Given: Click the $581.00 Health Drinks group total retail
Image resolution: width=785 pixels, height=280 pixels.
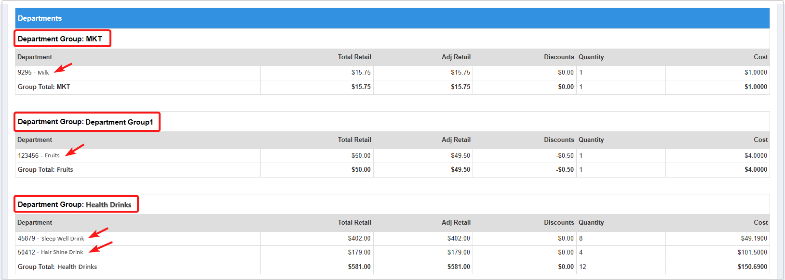Looking at the screenshot, I should coord(359,267).
